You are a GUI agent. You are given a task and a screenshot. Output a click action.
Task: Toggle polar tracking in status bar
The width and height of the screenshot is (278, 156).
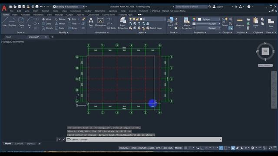coord(206,148)
